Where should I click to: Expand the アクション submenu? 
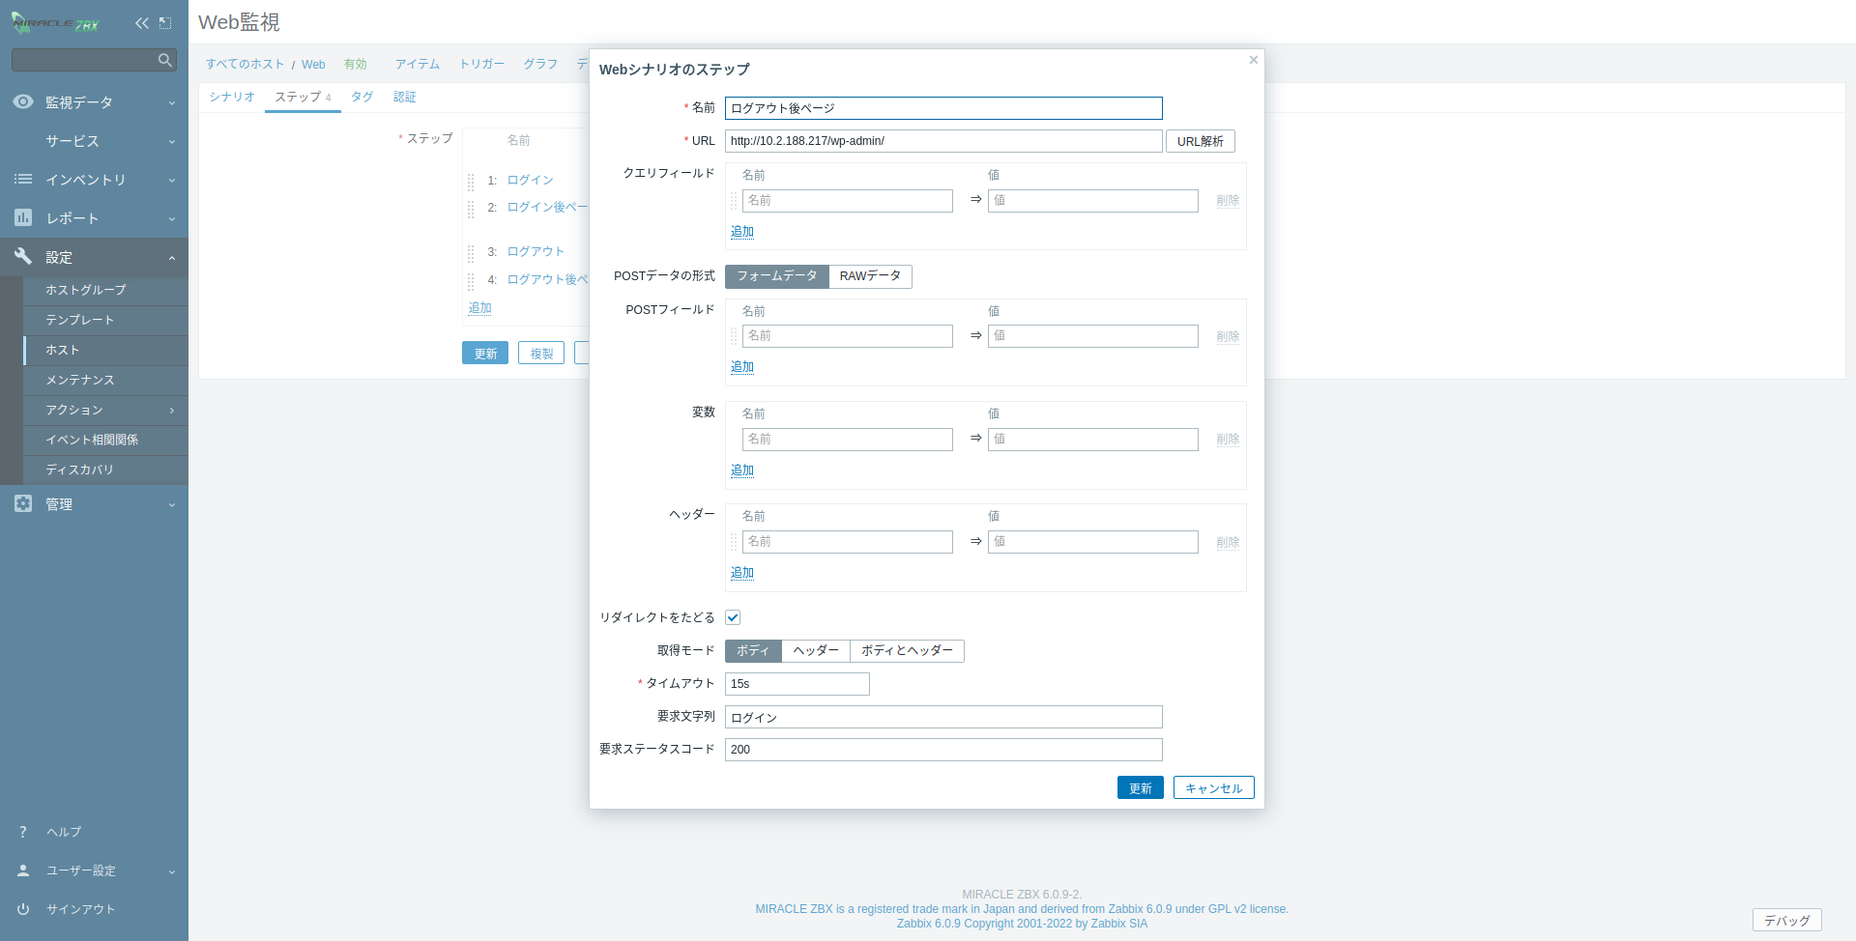(x=106, y=411)
